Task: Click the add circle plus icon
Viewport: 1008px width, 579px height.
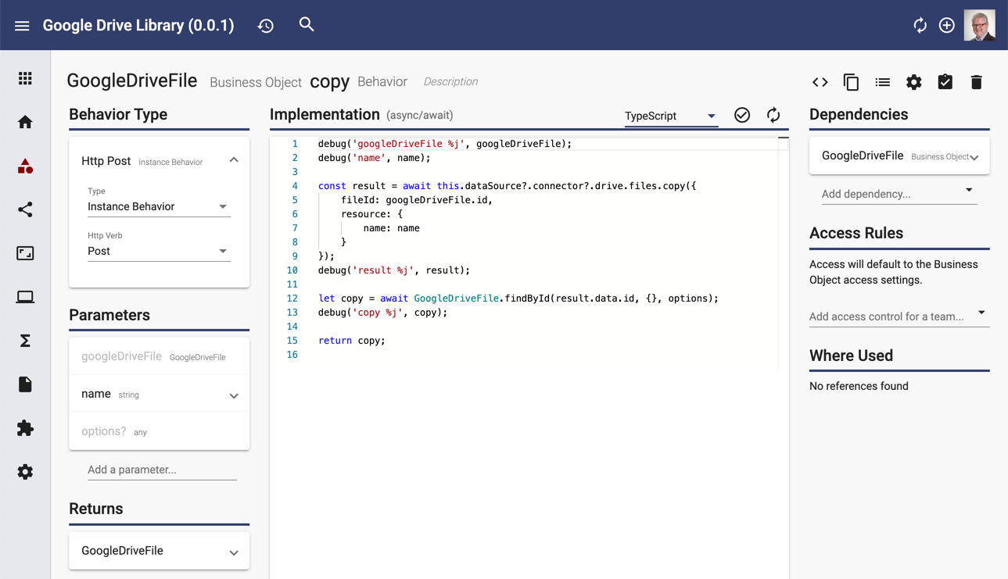Action: pyautogui.click(x=947, y=26)
